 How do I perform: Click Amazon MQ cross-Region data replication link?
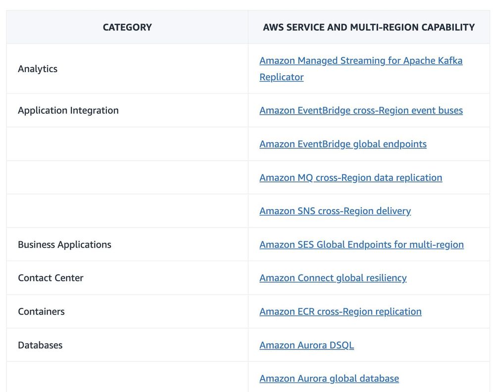pyautogui.click(x=350, y=177)
